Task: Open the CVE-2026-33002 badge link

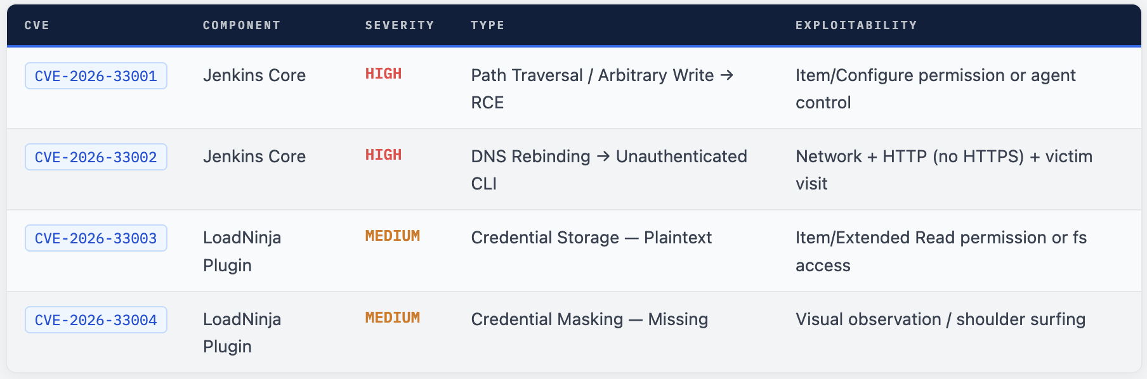Action: tap(96, 157)
